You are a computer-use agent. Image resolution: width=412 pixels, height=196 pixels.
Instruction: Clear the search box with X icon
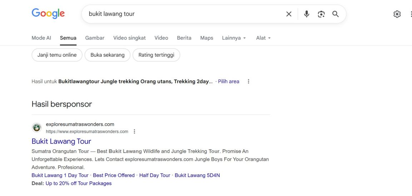pyautogui.click(x=289, y=14)
